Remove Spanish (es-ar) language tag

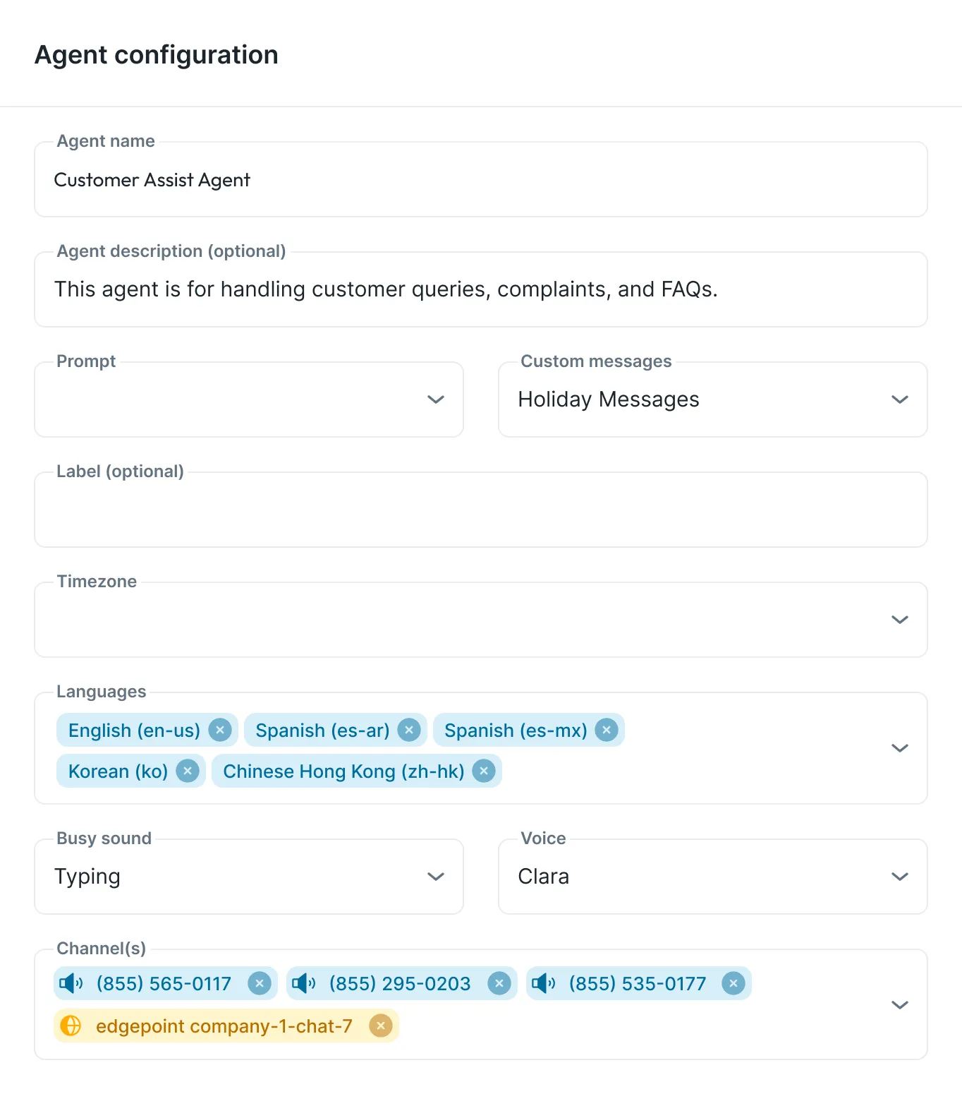(409, 730)
